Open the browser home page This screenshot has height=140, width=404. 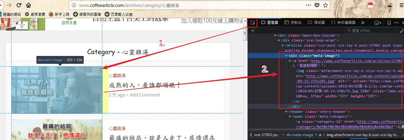coord(29,5)
